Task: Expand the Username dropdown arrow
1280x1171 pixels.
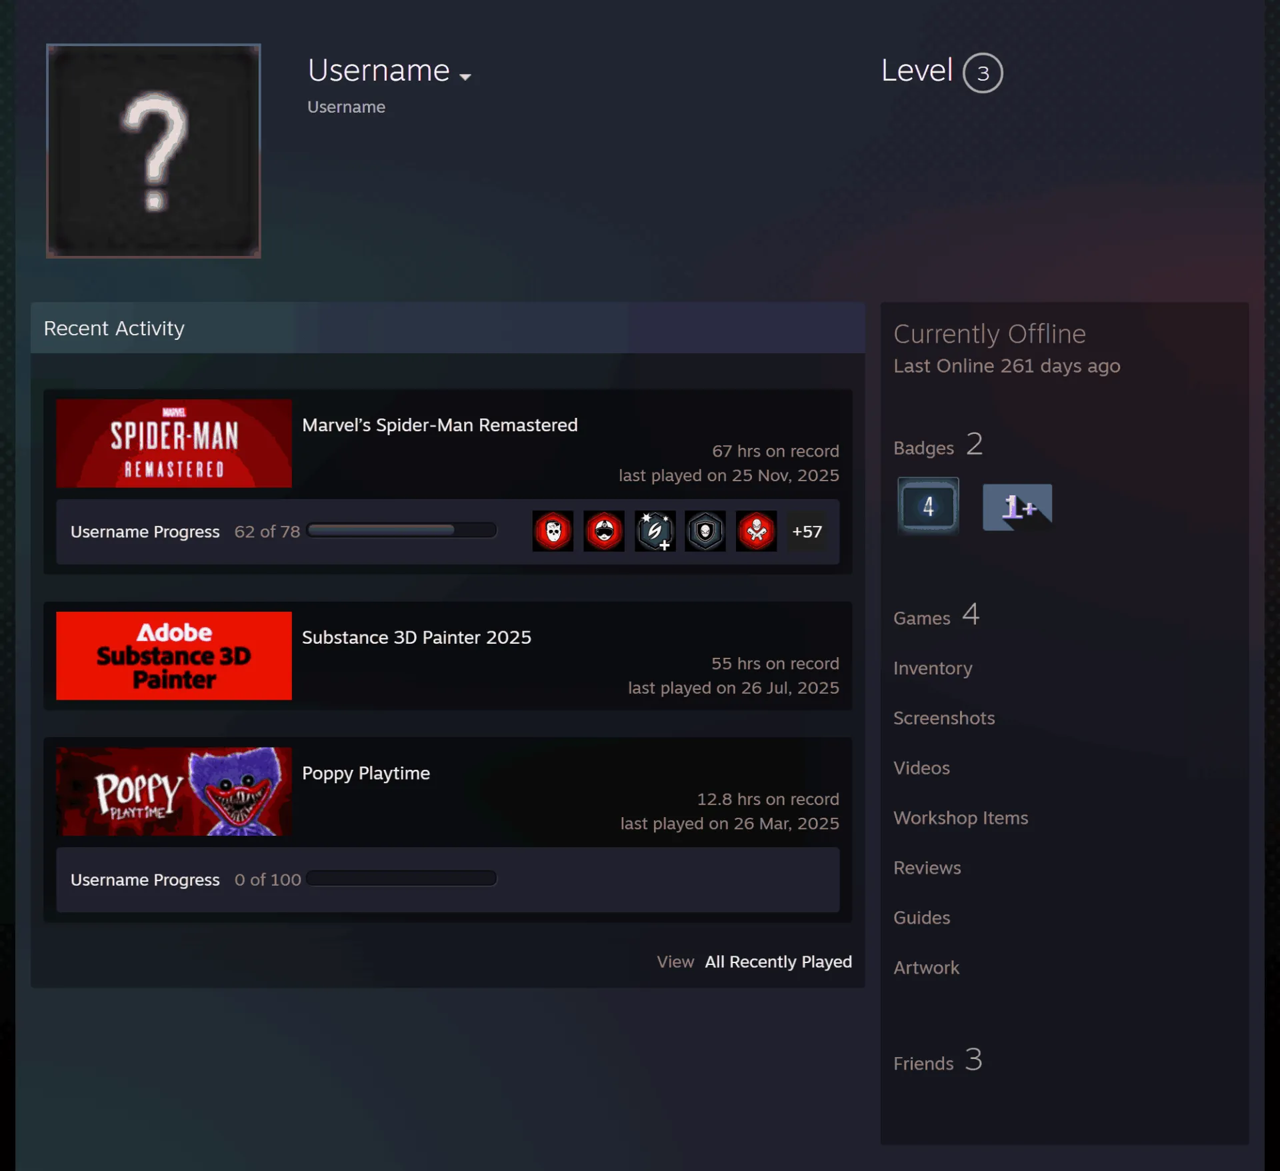Action: (465, 77)
